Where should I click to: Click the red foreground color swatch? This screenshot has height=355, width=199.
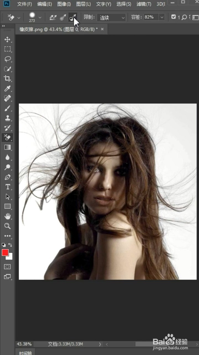click(5, 252)
